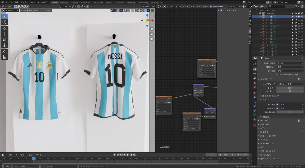Toggle Collection exclude checkbox in outliner
The height and width of the screenshot is (168, 305).
tap(260, 13)
